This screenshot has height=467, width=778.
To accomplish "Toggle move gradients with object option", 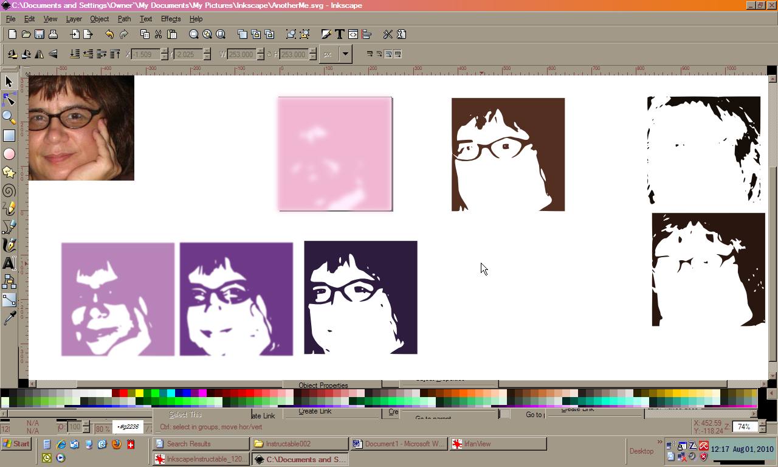I will click(388, 54).
